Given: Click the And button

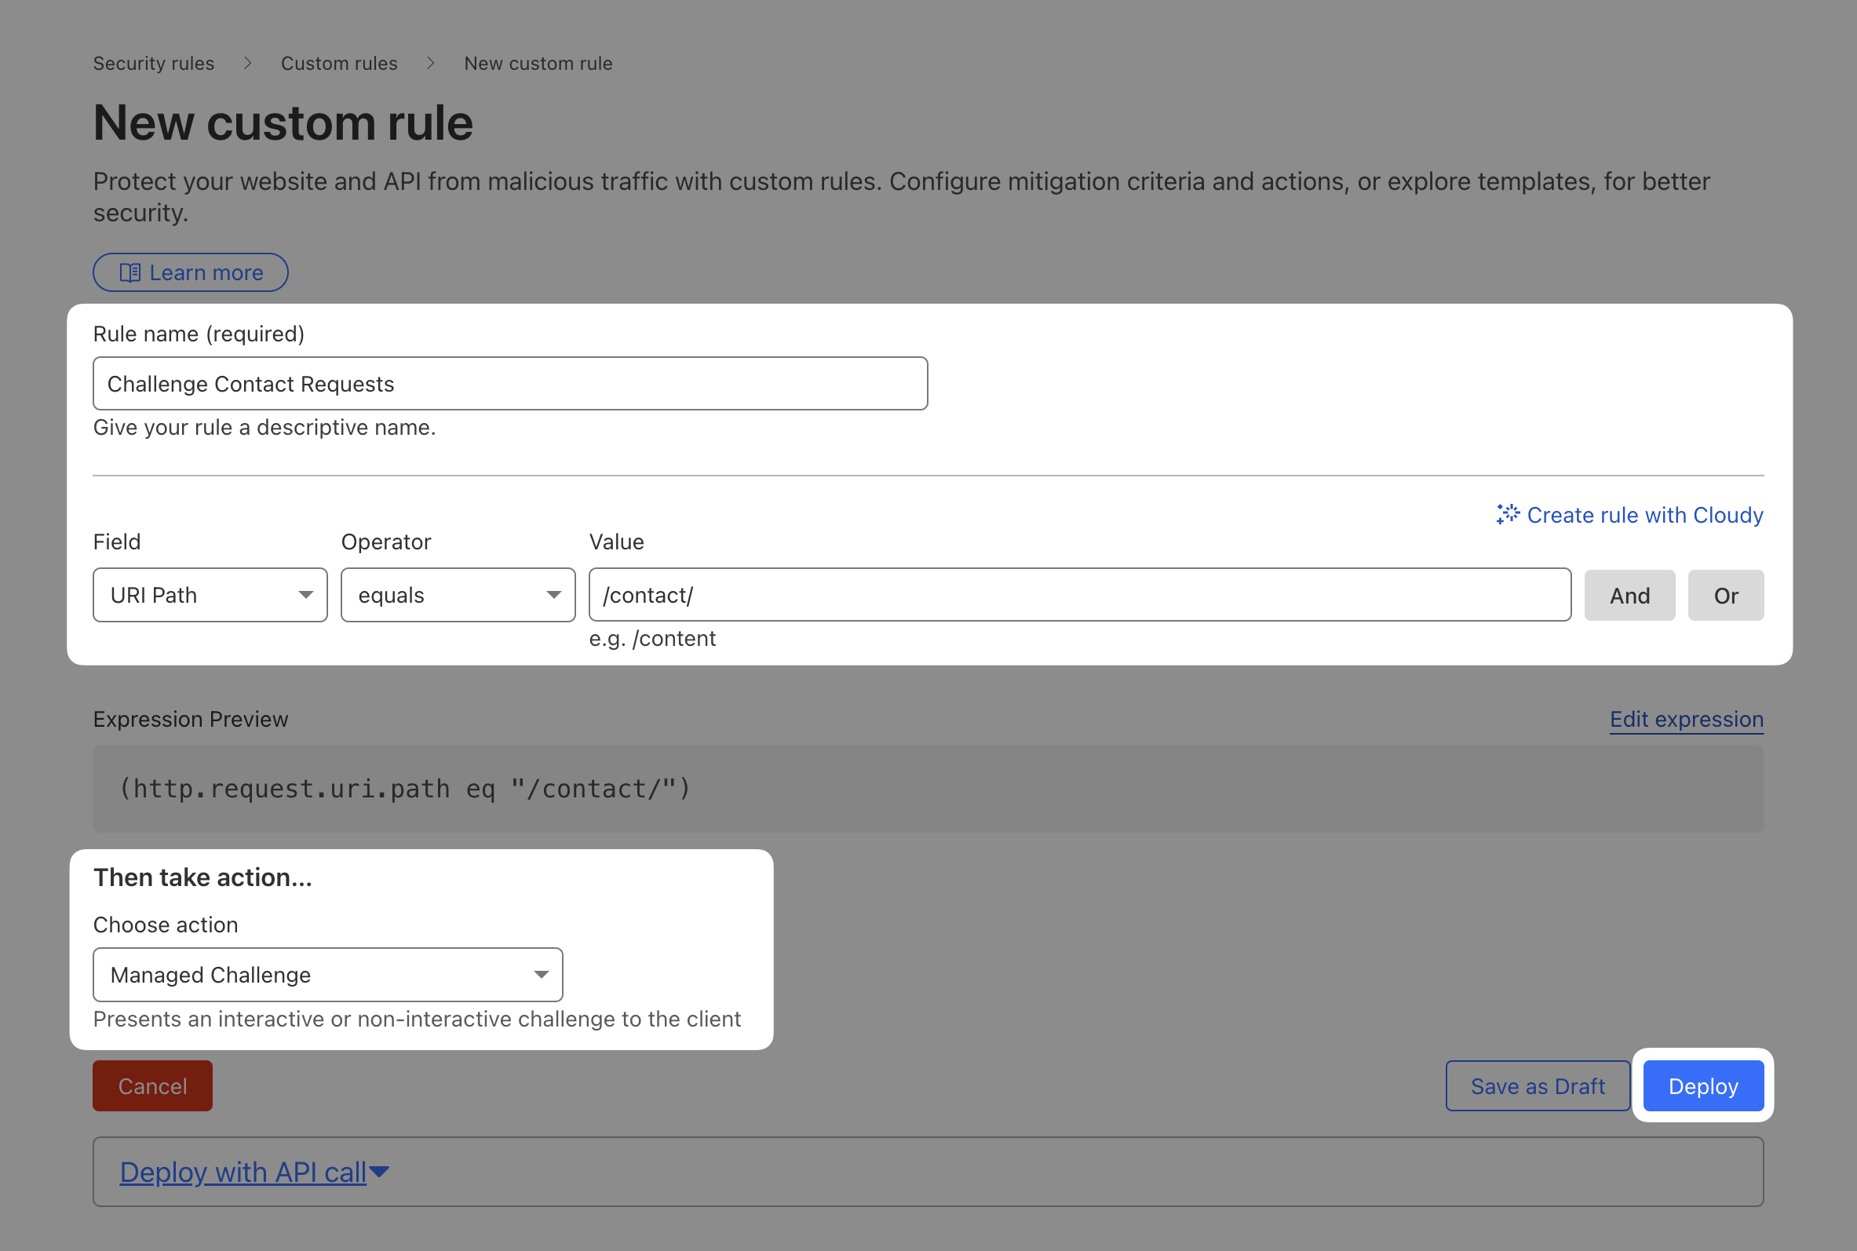Looking at the screenshot, I should pyautogui.click(x=1629, y=595).
